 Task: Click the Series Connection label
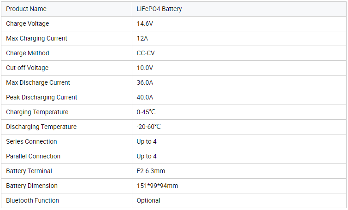(32, 142)
